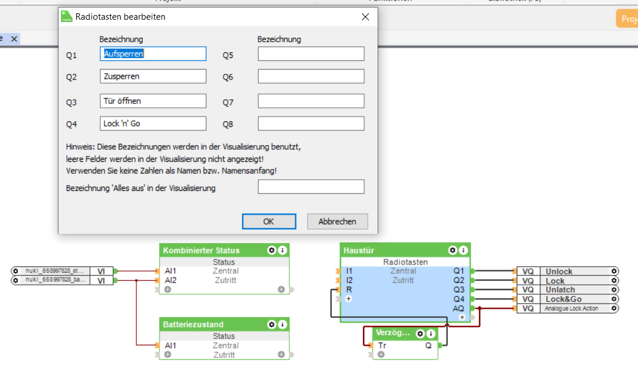
Task: Click the 'Alles aus' Bezeichnung field
Action: click(x=311, y=187)
